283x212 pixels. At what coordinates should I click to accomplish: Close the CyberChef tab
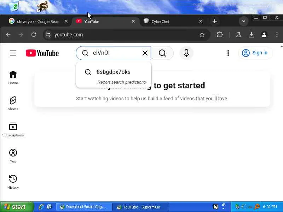(201, 21)
